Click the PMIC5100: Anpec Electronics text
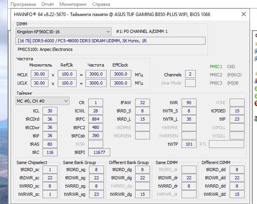This screenshot has width=257, height=204. click(45, 49)
